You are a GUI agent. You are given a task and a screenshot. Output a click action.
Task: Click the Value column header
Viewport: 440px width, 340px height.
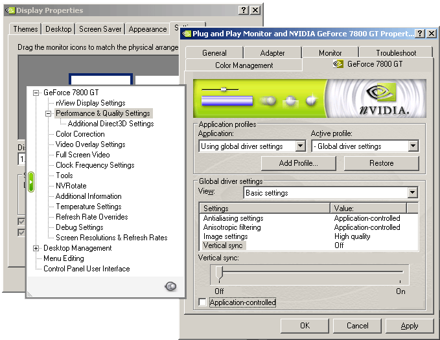pyautogui.click(x=368, y=208)
